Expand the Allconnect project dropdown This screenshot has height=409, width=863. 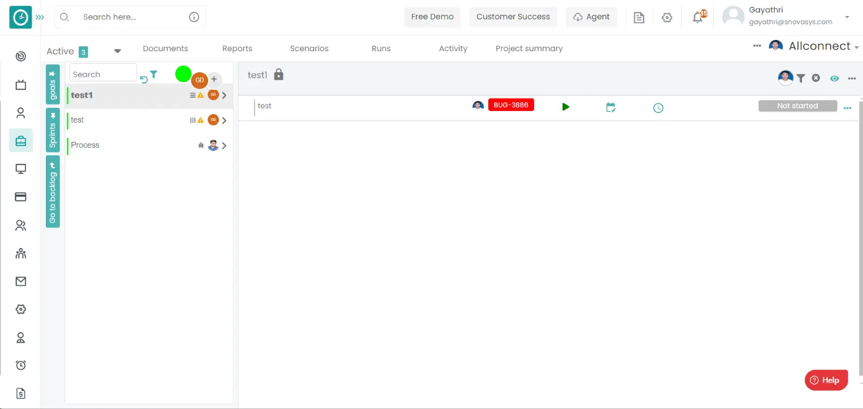pos(856,47)
